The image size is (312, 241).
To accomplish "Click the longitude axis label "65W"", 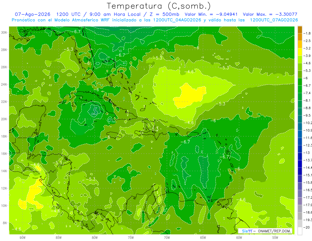I will 203,238.
